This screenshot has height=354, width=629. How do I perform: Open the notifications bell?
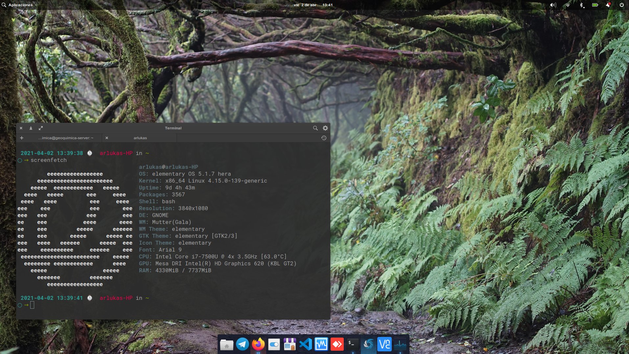[x=608, y=5]
